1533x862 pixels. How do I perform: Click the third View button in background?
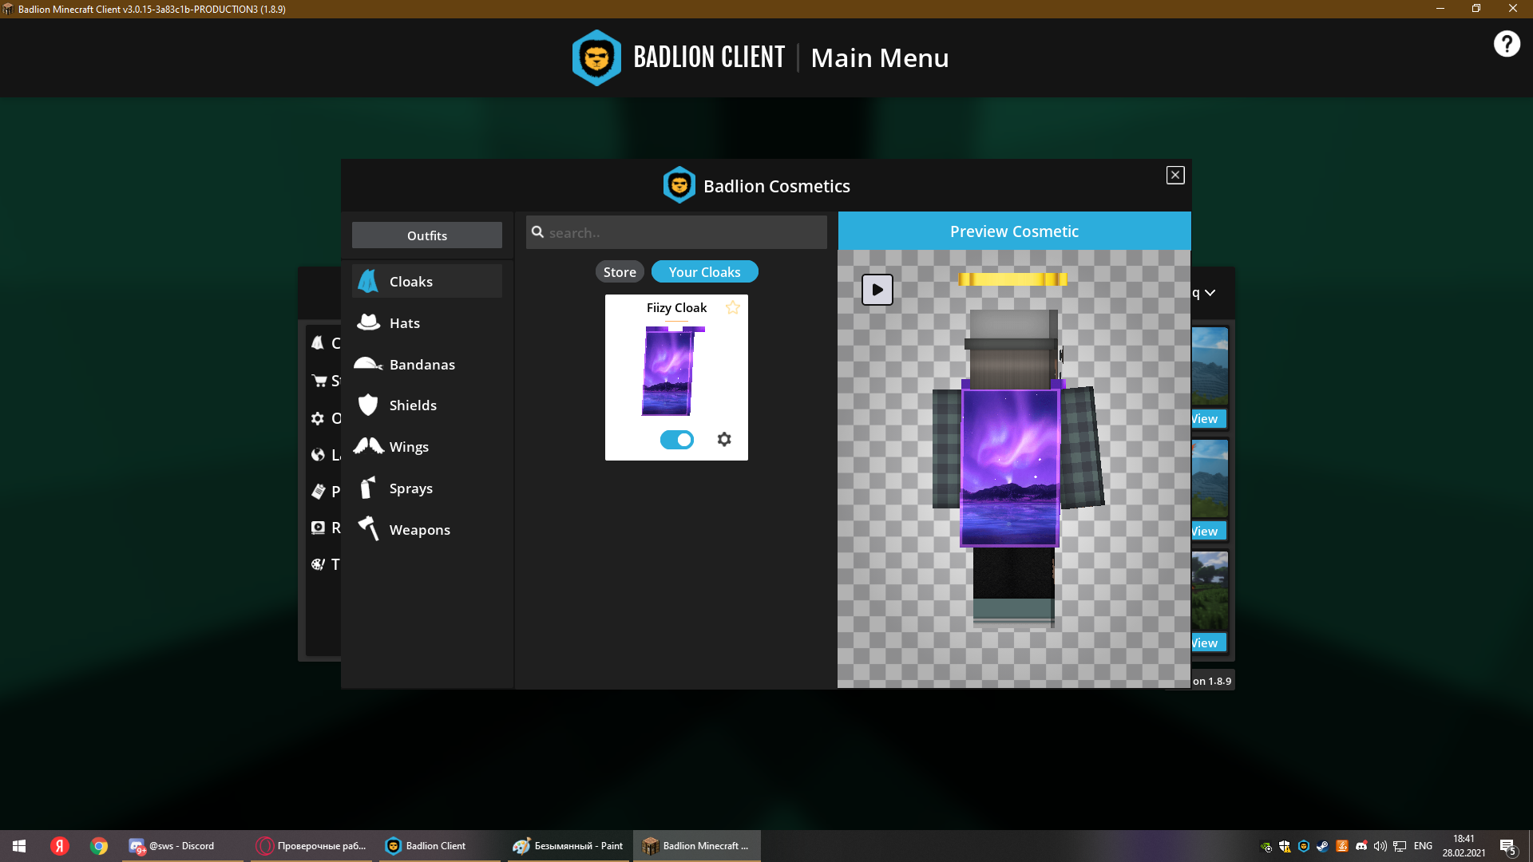tap(1208, 643)
